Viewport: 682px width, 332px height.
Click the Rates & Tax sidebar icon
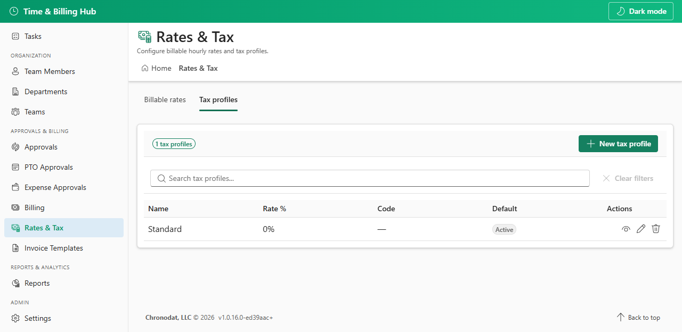pos(15,228)
